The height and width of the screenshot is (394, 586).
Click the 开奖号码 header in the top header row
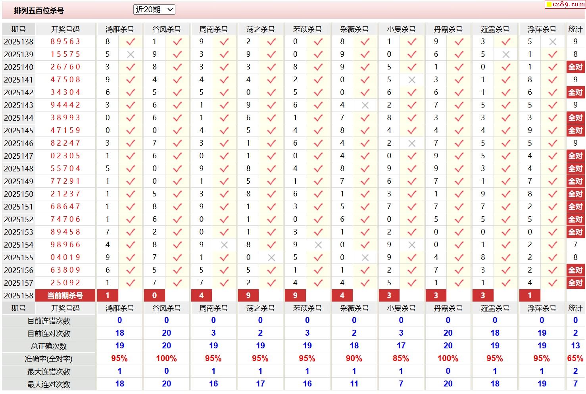coord(65,29)
